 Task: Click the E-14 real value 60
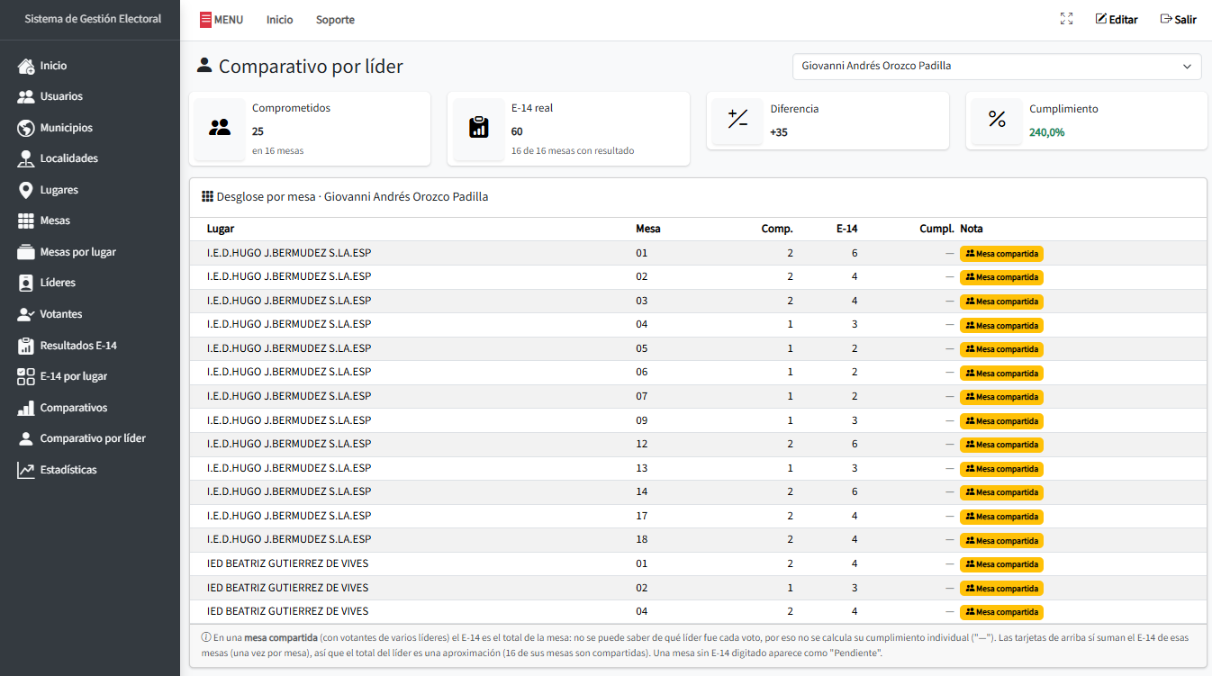[x=517, y=131]
